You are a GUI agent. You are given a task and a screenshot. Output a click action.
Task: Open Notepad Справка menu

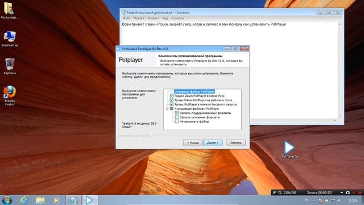click(x=177, y=18)
